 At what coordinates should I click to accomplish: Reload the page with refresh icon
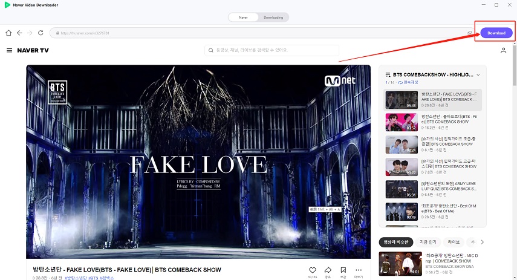(x=41, y=33)
